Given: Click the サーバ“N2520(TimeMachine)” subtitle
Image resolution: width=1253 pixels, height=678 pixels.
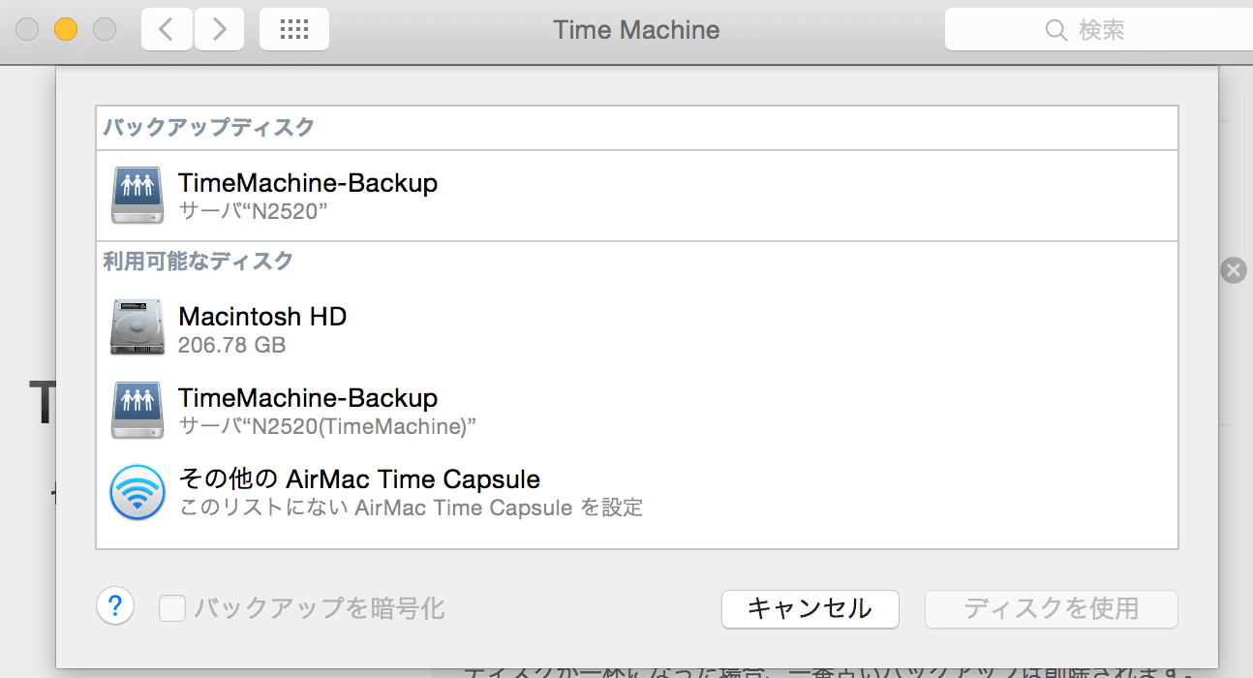Looking at the screenshot, I should point(327,426).
